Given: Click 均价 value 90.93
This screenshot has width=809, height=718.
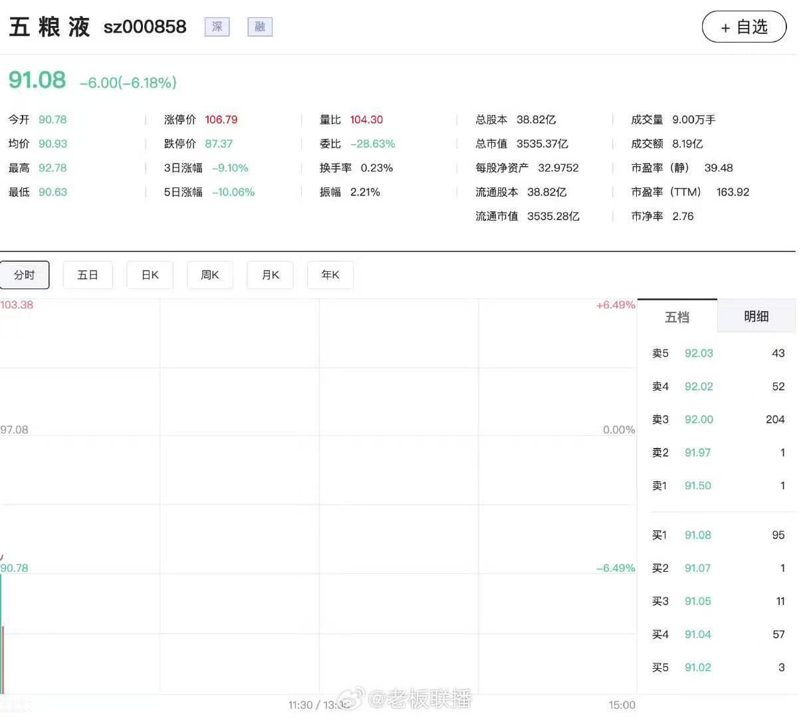Looking at the screenshot, I should coord(53,144).
